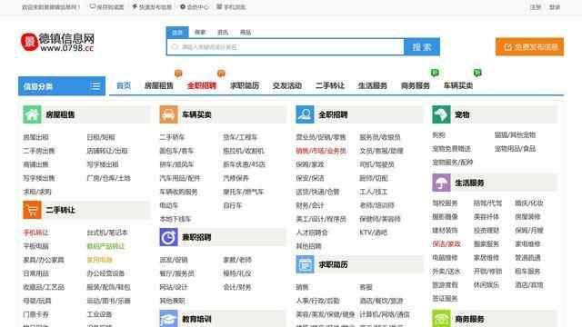Open 生活服务 in the navigation bar
This screenshot has height=327, width=582.
pos(373,85)
